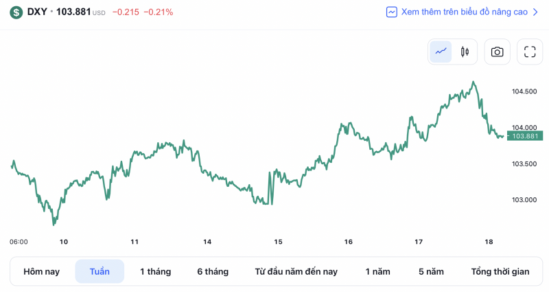Expand the advanced chart chevron arrow
This screenshot has width=549, height=292.
[x=535, y=12]
